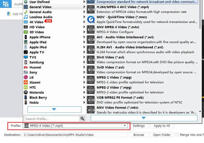
Task: Click the Open Folder button
Action: click(162, 135)
